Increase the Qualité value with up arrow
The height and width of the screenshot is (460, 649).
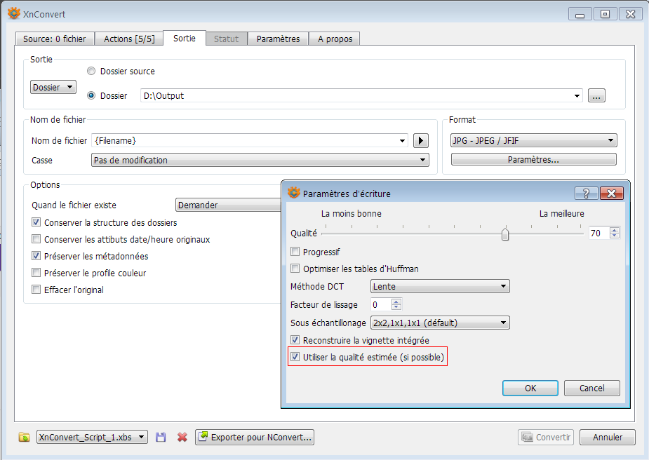[615, 231]
